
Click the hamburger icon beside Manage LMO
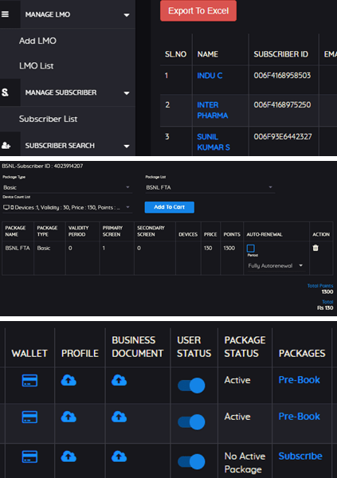click(x=5, y=14)
